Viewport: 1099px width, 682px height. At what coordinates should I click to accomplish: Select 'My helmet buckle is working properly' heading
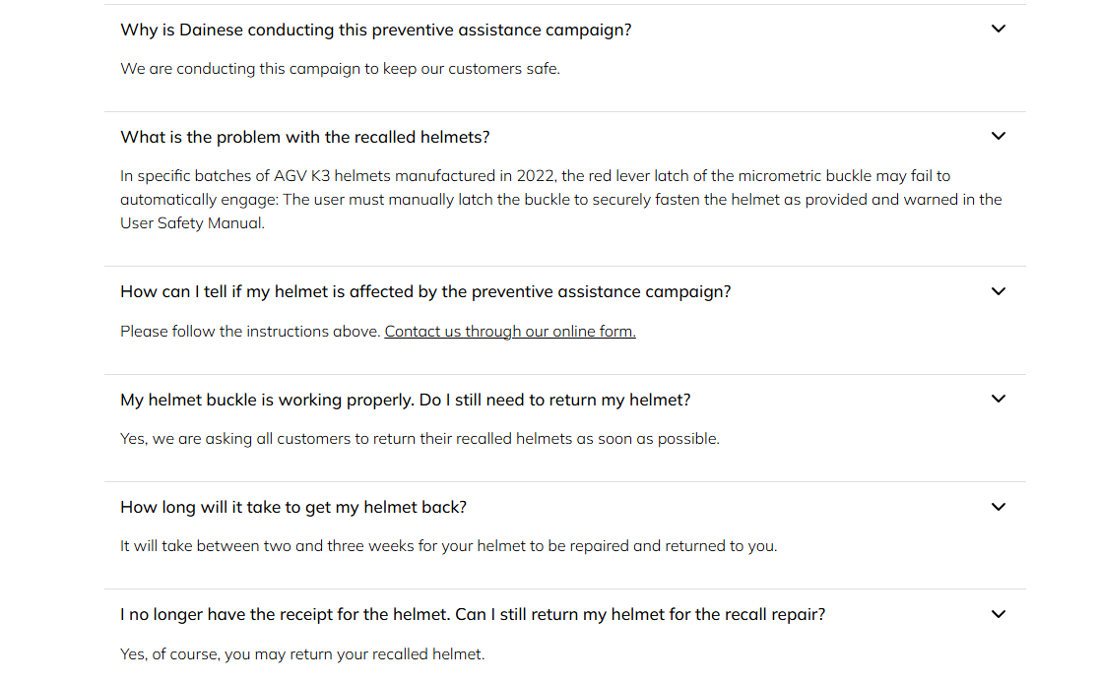pos(405,400)
